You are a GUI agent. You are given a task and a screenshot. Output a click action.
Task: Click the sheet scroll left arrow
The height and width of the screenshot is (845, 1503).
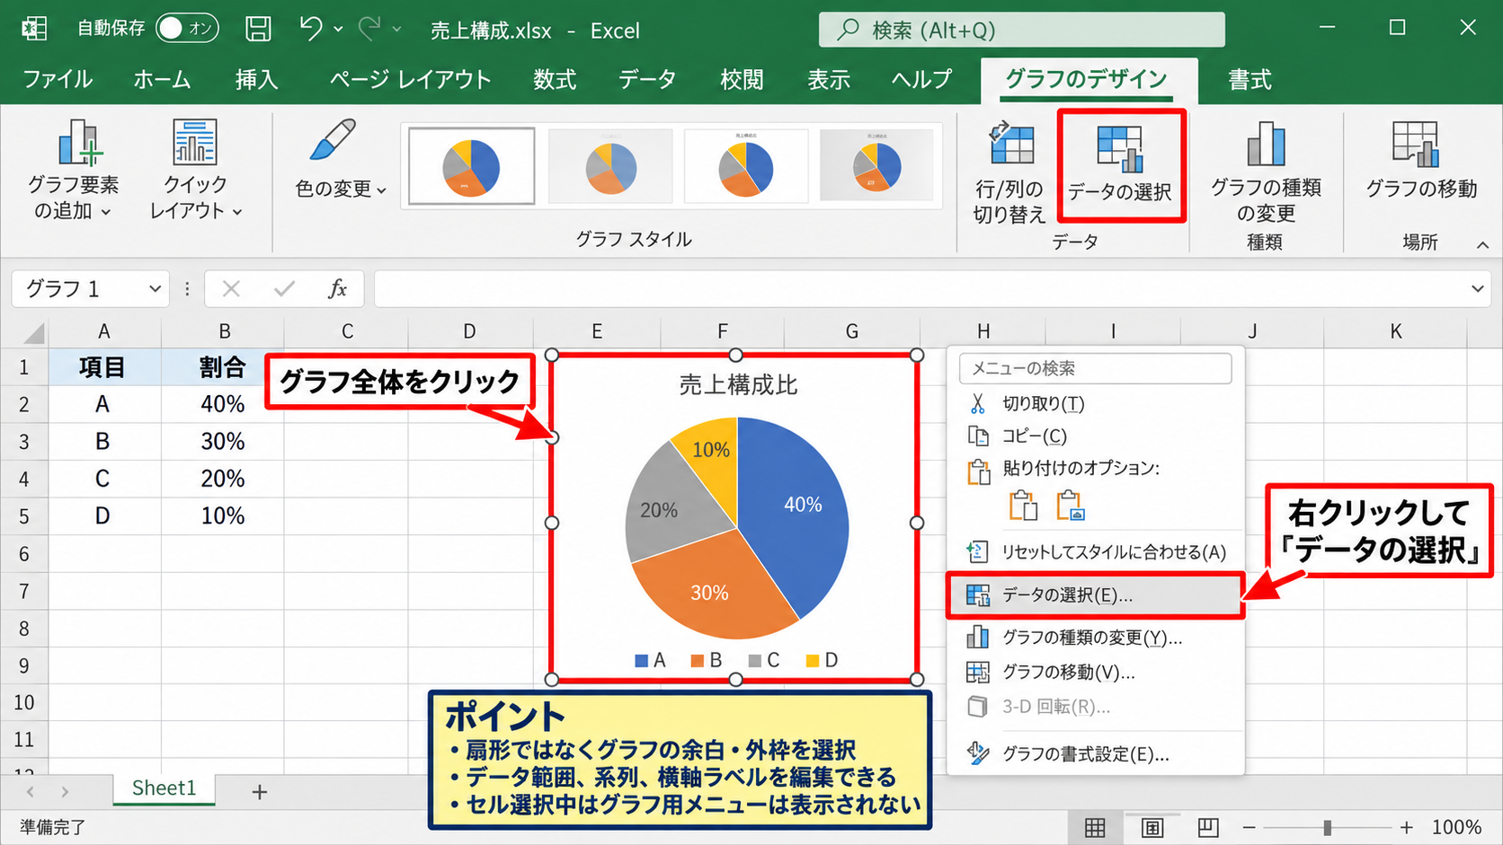(31, 792)
